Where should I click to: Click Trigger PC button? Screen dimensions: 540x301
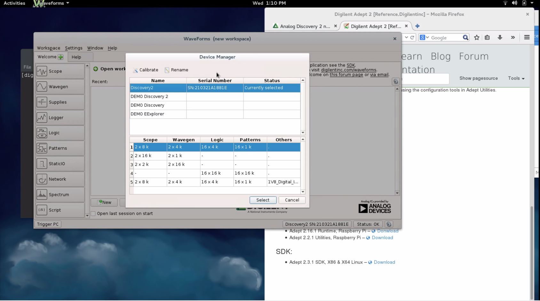(48, 224)
